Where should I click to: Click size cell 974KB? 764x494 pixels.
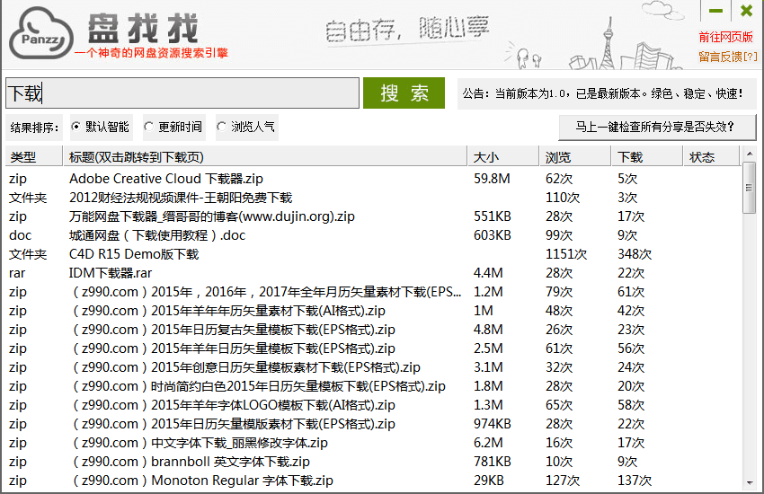pos(493,424)
